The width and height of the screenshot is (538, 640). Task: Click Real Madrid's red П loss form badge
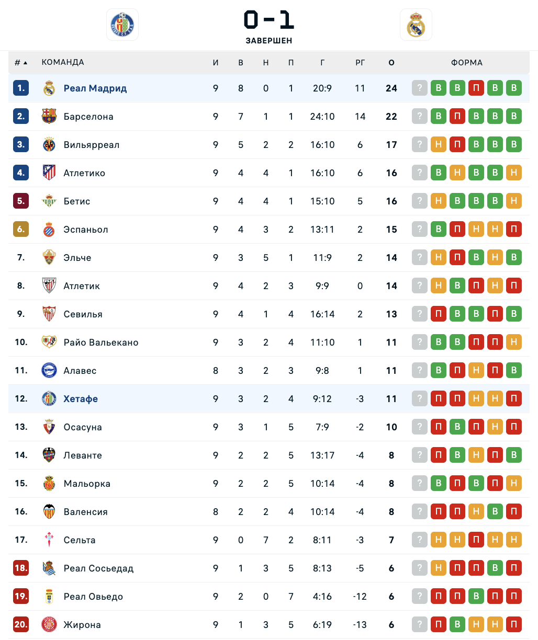(476, 88)
